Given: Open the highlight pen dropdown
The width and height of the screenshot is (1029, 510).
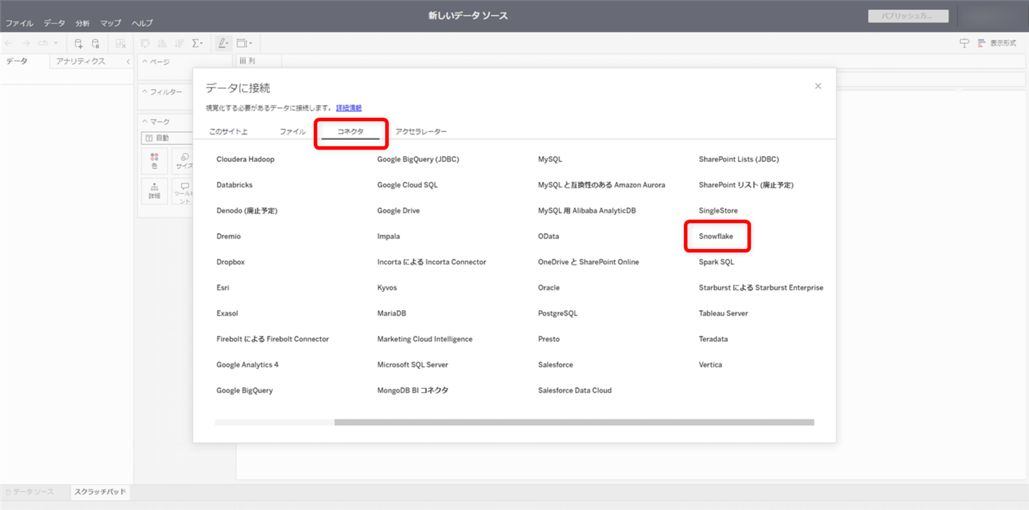Looking at the screenshot, I should [223, 44].
